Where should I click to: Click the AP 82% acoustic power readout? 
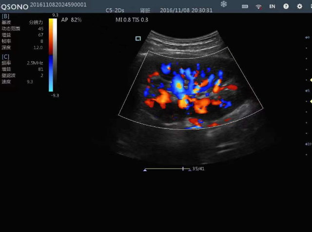pos(71,20)
